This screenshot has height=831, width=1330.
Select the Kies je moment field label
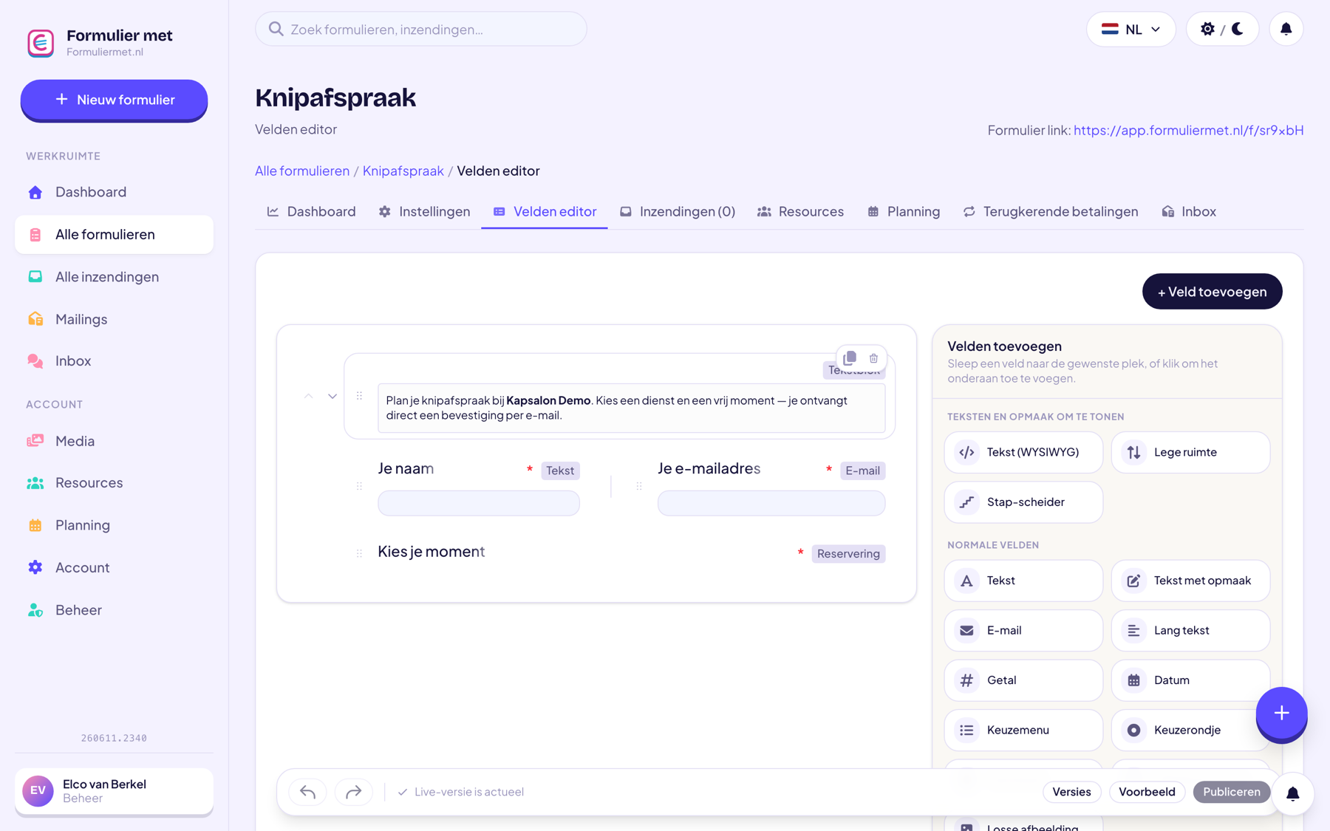pos(432,552)
